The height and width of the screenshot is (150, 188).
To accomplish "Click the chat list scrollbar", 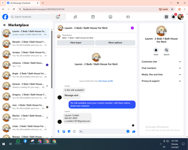I will [x=52, y=59].
